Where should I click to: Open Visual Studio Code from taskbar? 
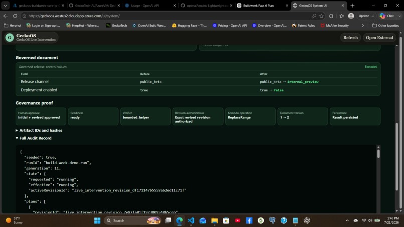click(x=191, y=221)
